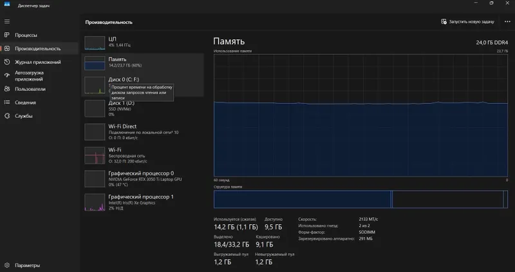Click the Процессы sidebar icon
The image size is (515, 272).
pyautogui.click(x=7, y=35)
